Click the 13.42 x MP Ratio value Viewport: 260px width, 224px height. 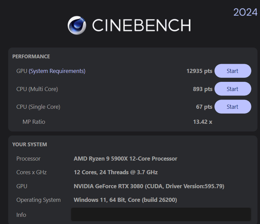click(203, 122)
